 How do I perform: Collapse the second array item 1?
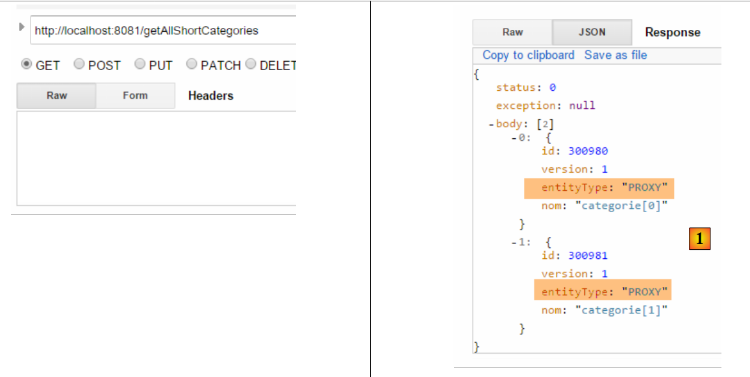pos(514,242)
